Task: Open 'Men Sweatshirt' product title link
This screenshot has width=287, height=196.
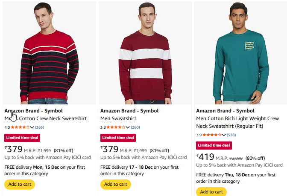Action: [118, 118]
